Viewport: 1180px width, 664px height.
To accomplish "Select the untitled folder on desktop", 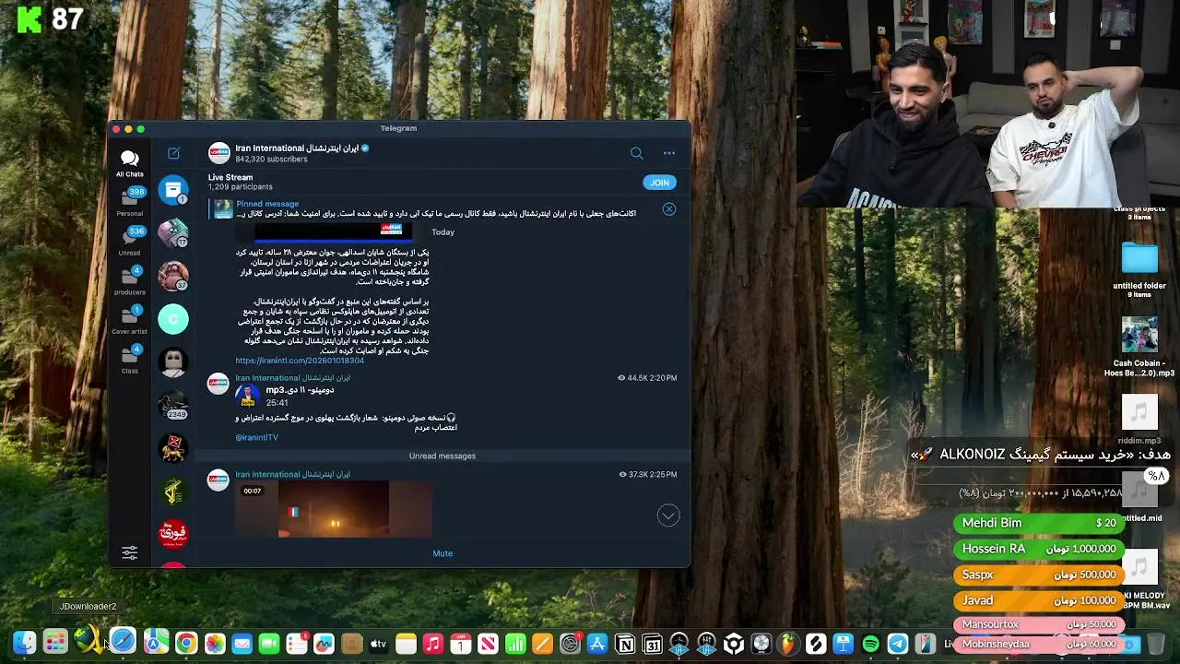I will click(x=1139, y=268).
